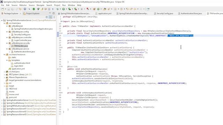
Task: Expand the JRE System Library node
Action: (x=5, y=74)
